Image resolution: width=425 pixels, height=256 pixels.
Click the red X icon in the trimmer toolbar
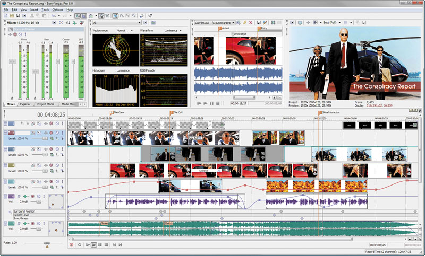pos(251,23)
